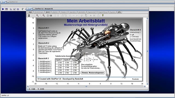Click the vertical scrollbar top arrow
The image size is (175, 98).
pyautogui.click(x=147, y=19)
